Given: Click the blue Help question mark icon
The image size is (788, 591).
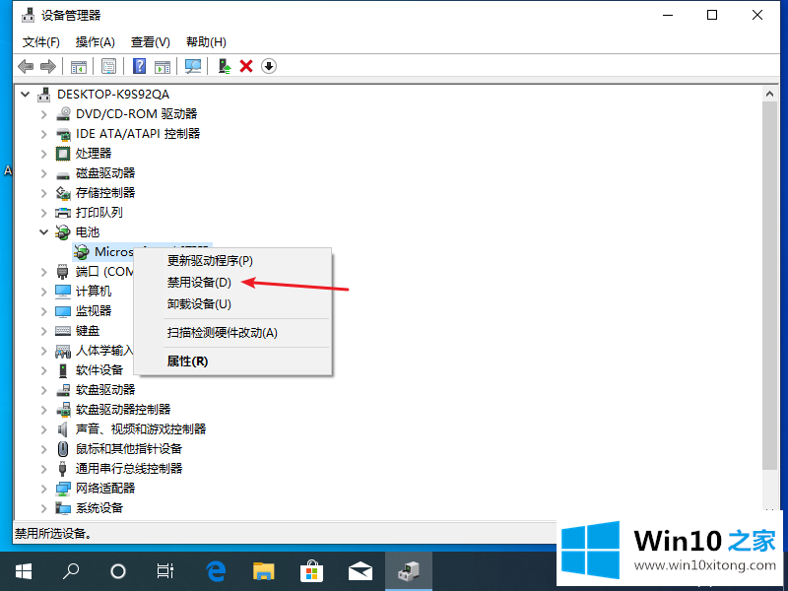Looking at the screenshot, I should coord(139,66).
